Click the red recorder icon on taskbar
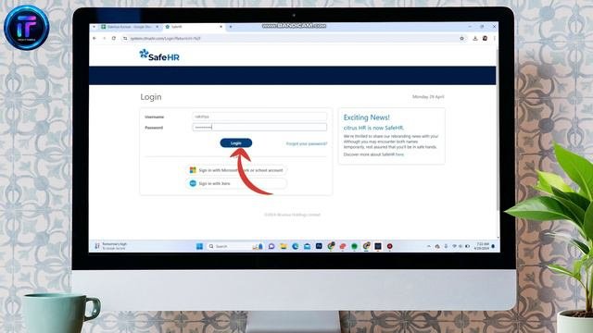The width and height of the screenshot is (593, 333). pyautogui.click(x=389, y=247)
